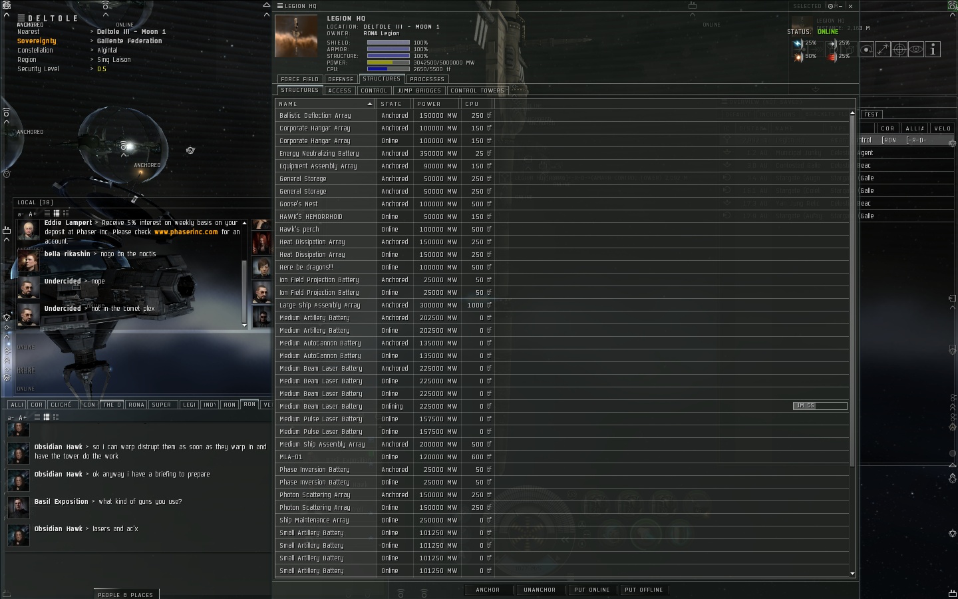Click the Unanchor button
Viewport: 958px width, 599px height.
(x=540, y=590)
